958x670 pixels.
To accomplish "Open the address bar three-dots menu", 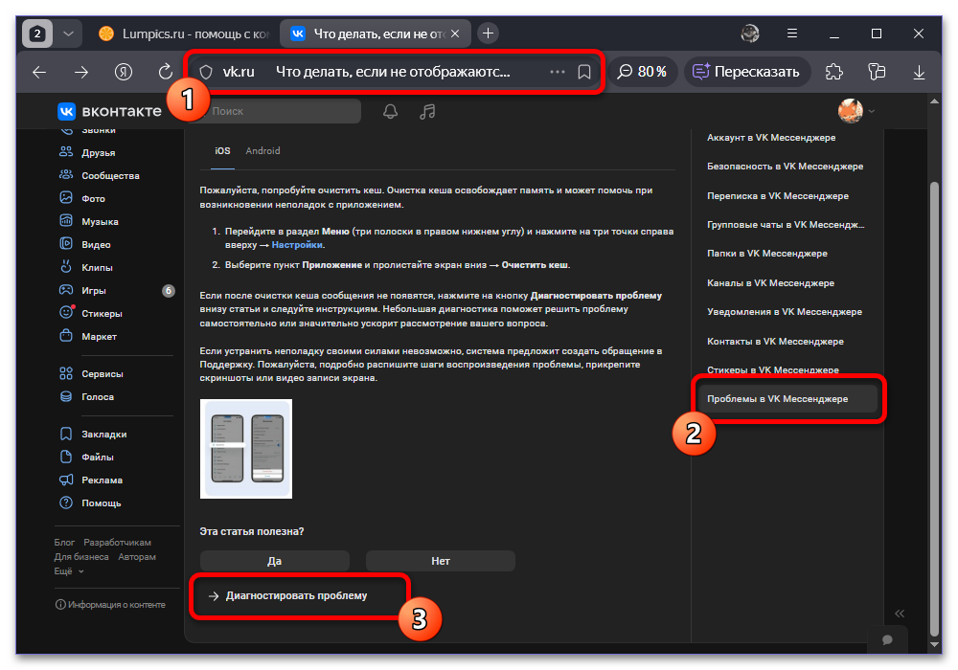I will (x=557, y=72).
